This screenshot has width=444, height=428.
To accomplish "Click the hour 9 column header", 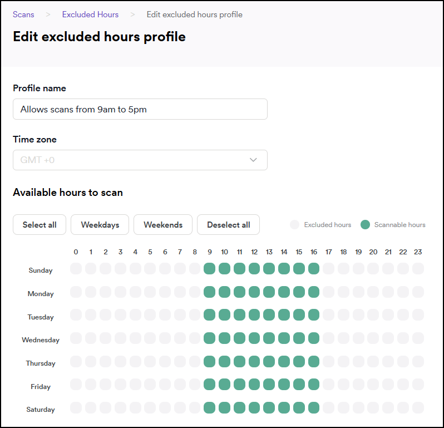I will coord(210,252).
